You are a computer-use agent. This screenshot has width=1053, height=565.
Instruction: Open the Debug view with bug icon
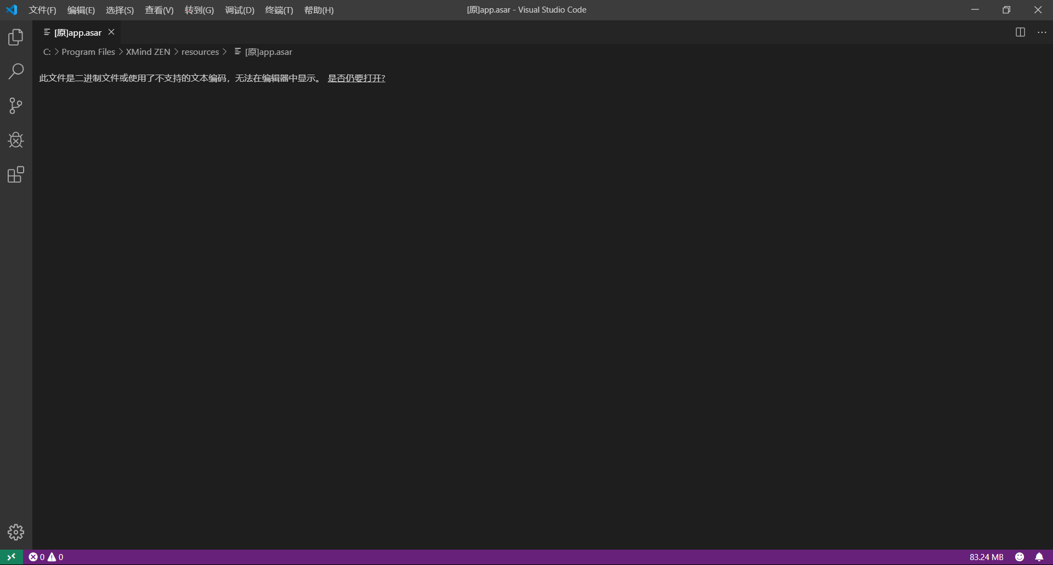16,140
